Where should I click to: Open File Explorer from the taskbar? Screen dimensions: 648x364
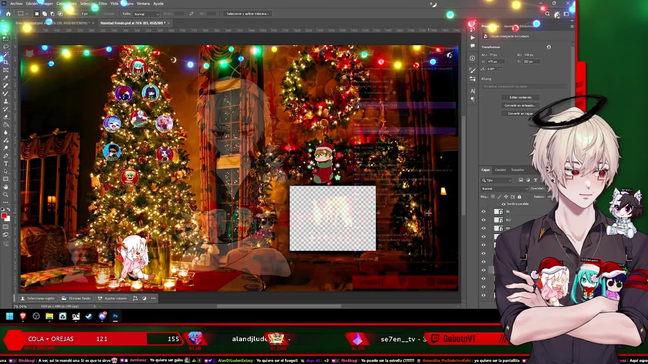point(49,316)
